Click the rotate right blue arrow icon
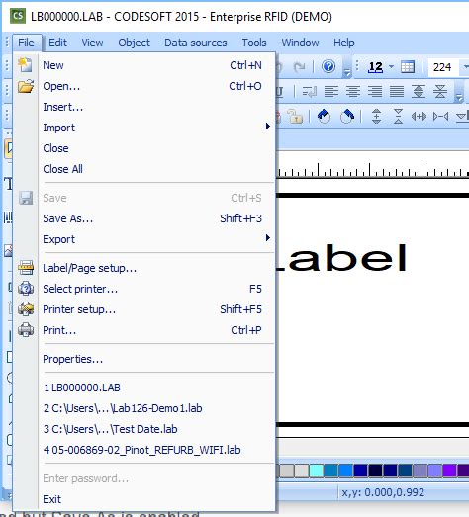Screen dimensions: 469x517 point(347,116)
